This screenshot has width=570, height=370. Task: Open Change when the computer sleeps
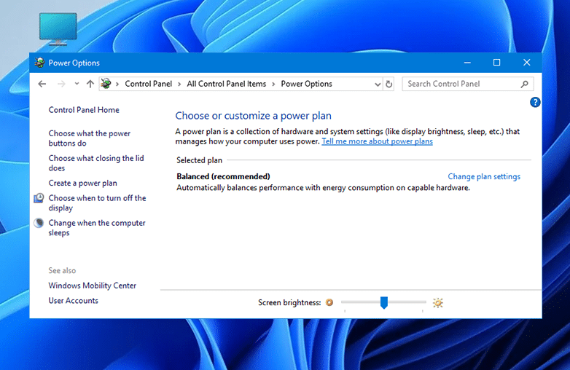[97, 228]
